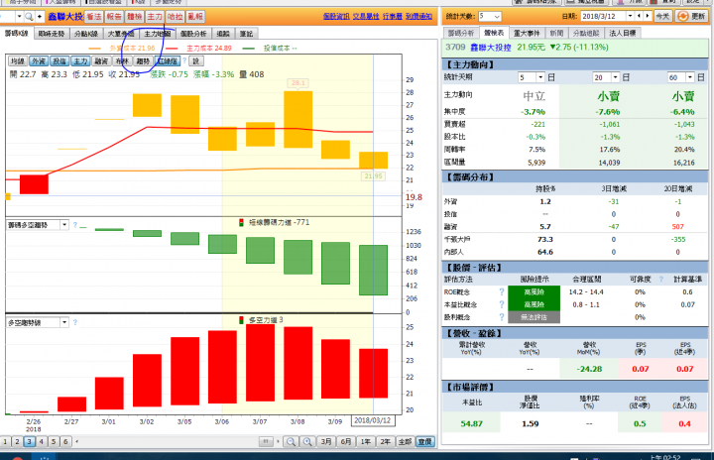The image size is (714, 460).
Task: Click the 哈拉 toolbar button
Action: point(175,17)
